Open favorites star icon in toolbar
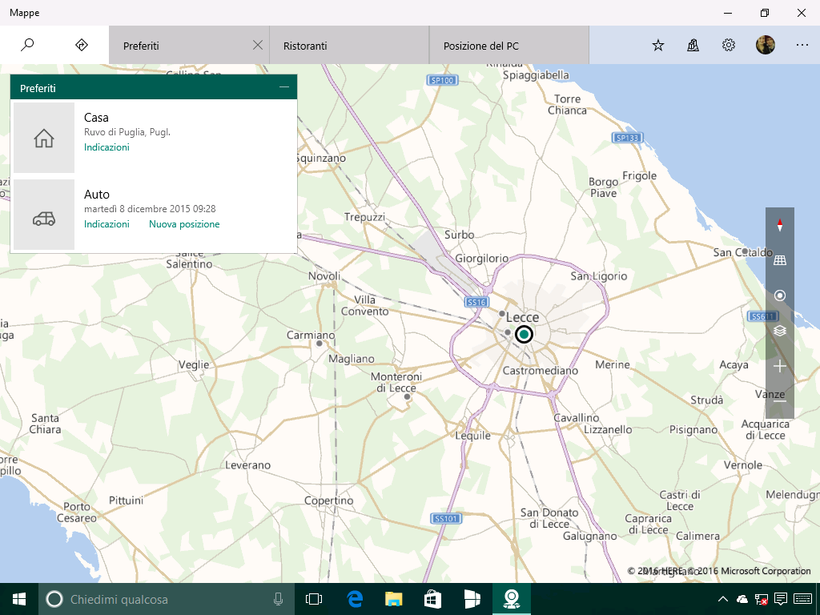 658,46
